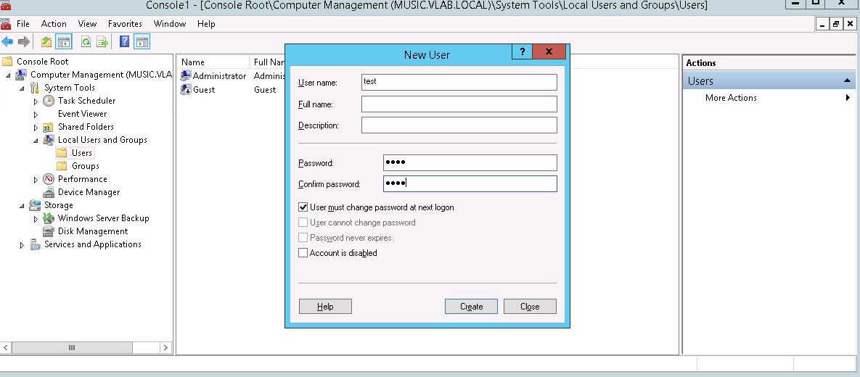Close the New User dialog with red X
860x377 pixels.
(549, 52)
